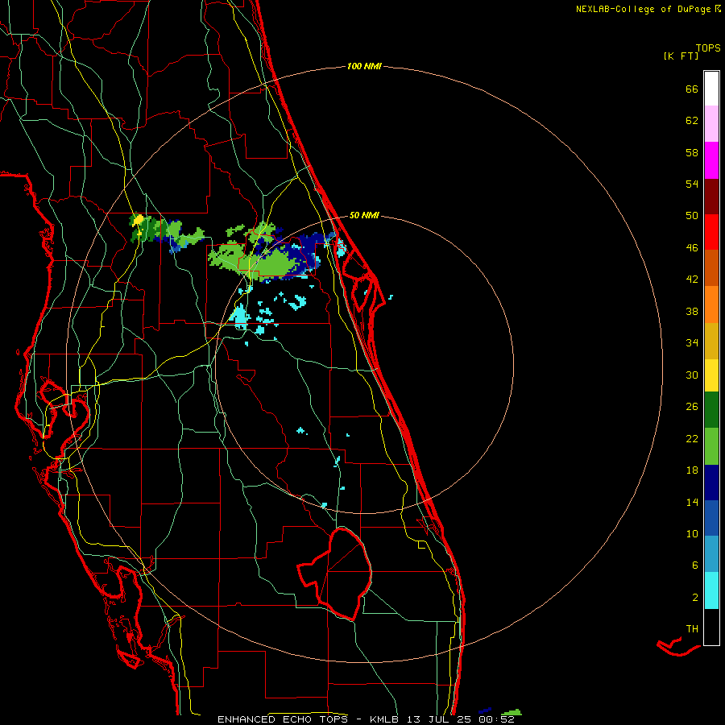Click the legend value 14
Viewport: 725px width, 725px height.
coord(692,502)
